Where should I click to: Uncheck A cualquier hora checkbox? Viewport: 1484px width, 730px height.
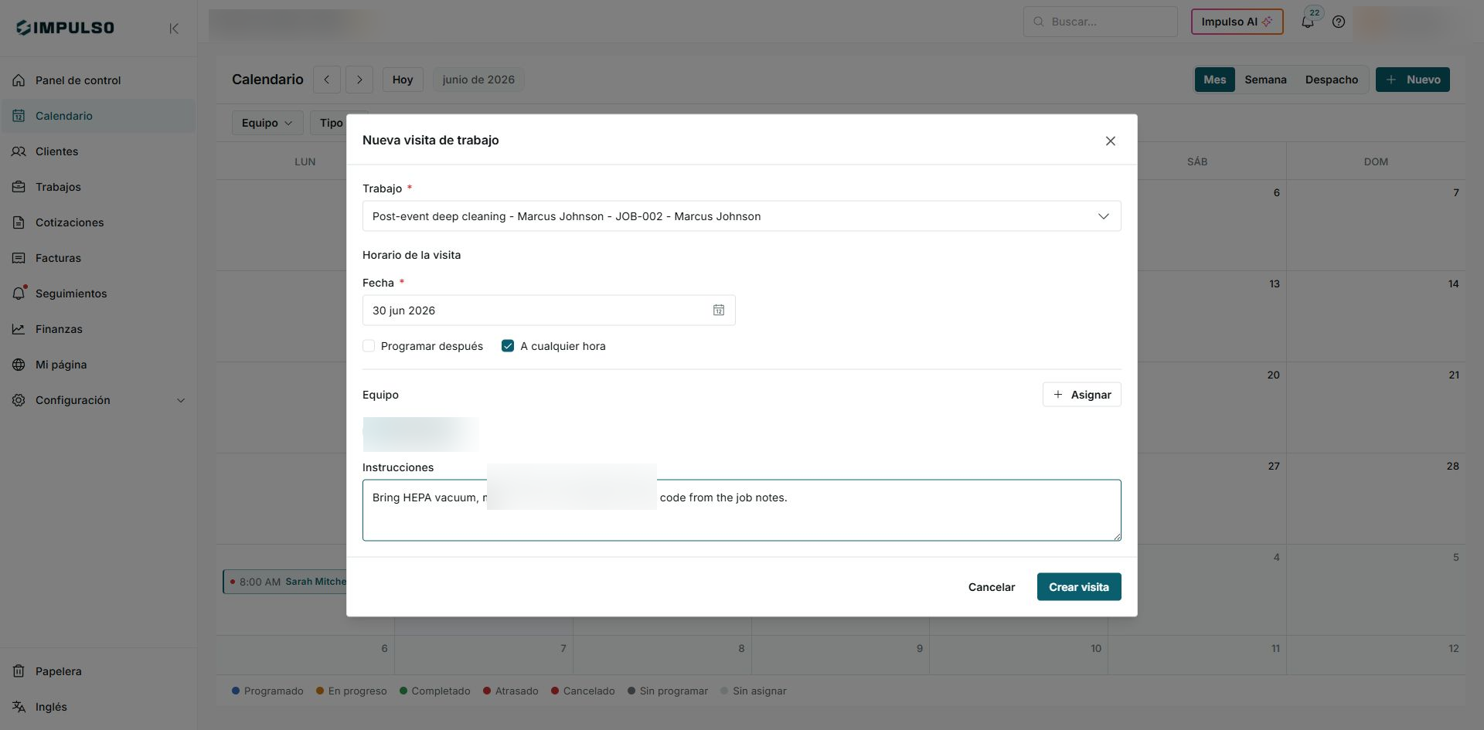(x=508, y=346)
